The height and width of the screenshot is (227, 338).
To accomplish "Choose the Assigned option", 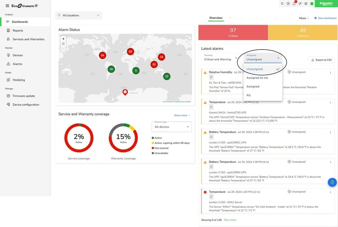I will (263, 86).
